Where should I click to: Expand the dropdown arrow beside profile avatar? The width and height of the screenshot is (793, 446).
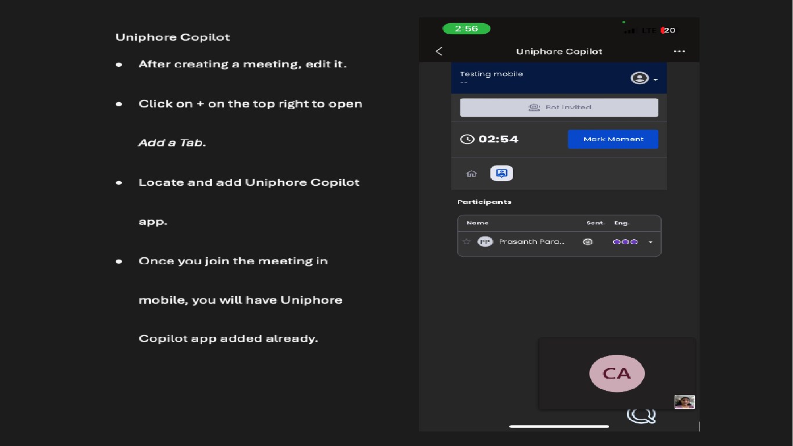point(655,80)
